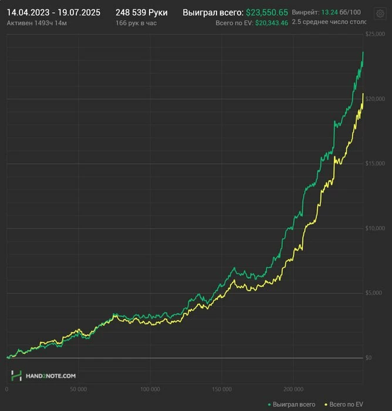Click the date range 14.04.2023 - 19.07.2025
This screenshot has width=392, height=411.
[53, 12]
